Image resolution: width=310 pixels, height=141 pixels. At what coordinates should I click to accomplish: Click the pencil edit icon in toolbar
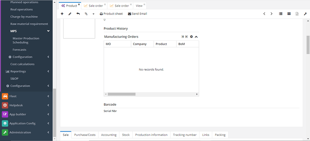click(70, 14)
